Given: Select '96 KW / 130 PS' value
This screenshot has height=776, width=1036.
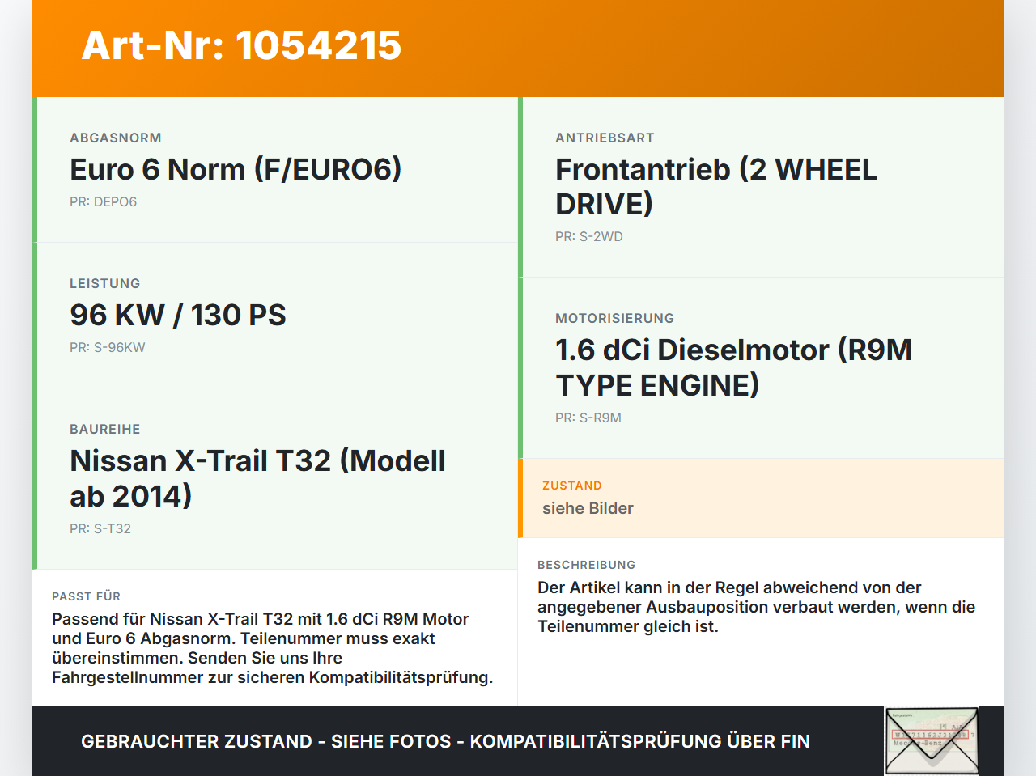Looking at the screenshot, I should point(178,316).
